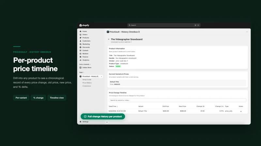
Task: Click the Discounts icon in sidebar
Action: [x=80, y=47]
